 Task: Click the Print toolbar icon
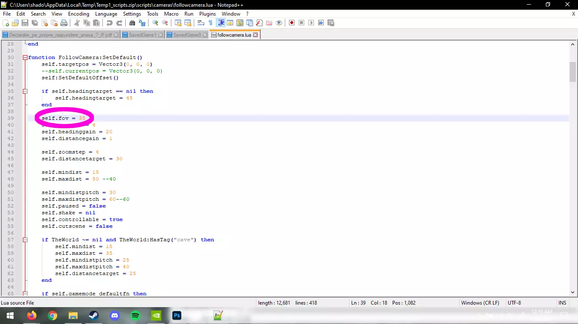coord(64,23)
